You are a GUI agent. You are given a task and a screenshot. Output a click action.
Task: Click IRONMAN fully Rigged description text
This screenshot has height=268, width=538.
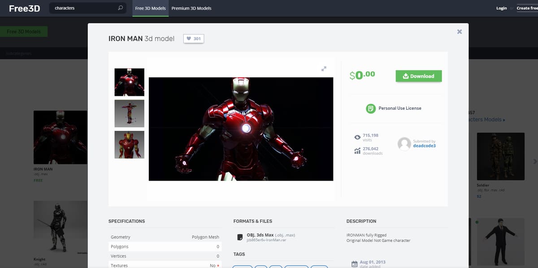coord(366,235)
